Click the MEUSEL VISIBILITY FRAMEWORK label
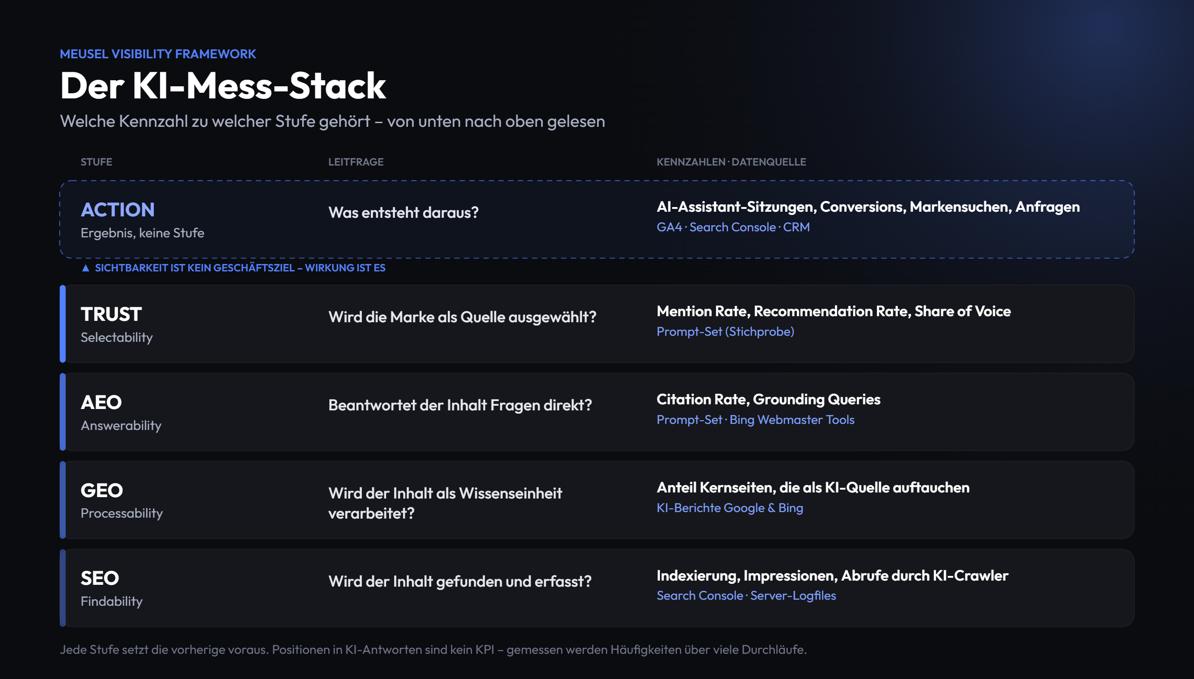The image size is (1194, 679). [x=158, y=54]
